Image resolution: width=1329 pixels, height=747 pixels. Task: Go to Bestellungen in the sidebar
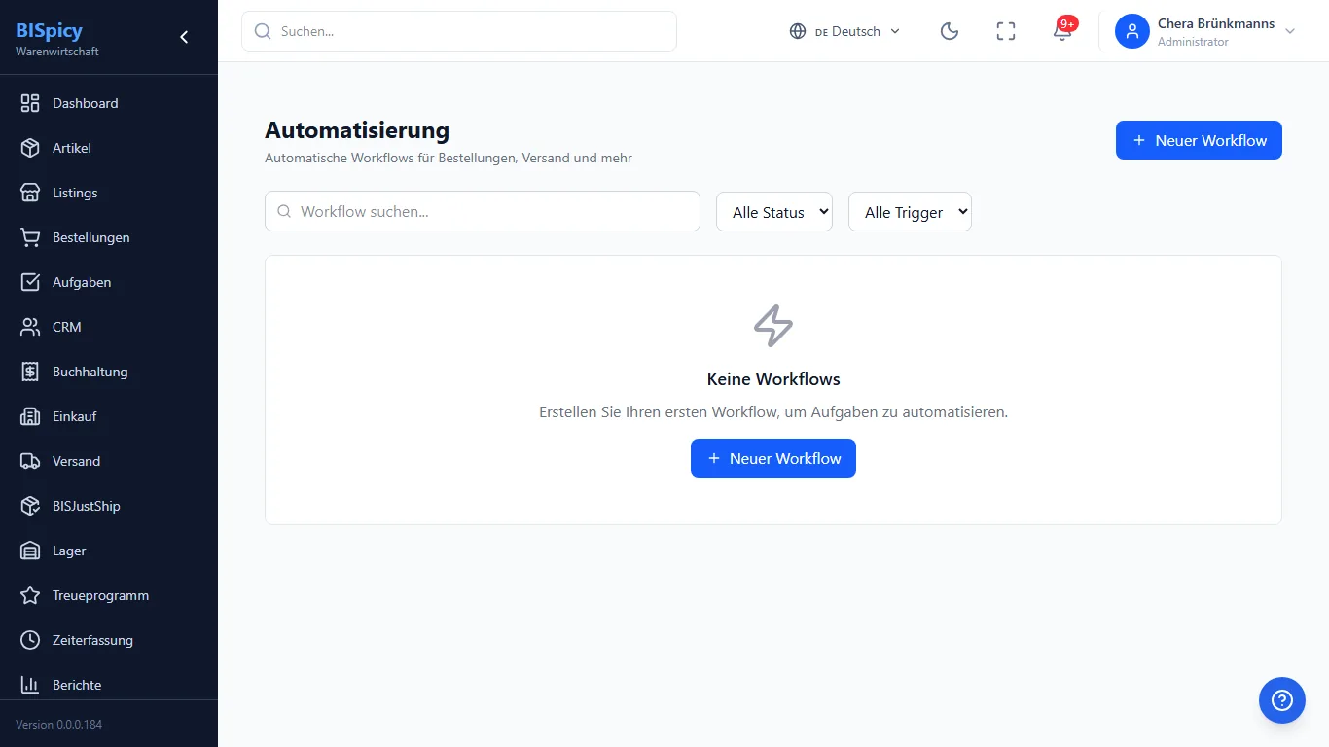pos(109,237)
